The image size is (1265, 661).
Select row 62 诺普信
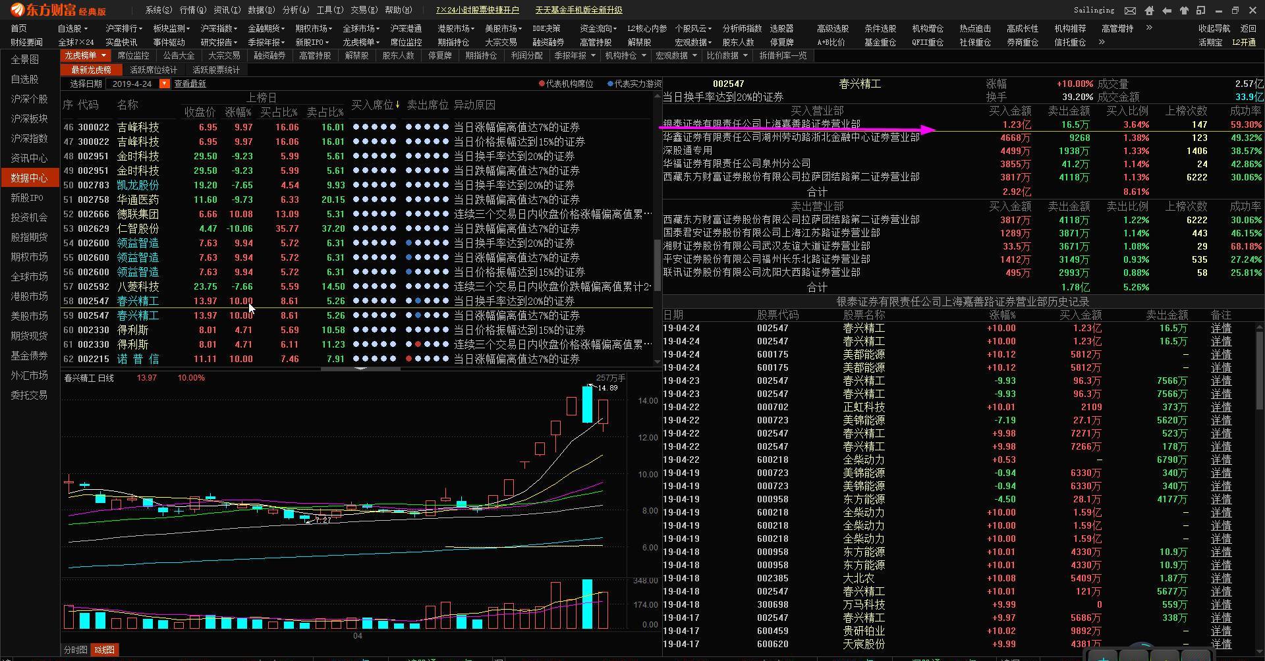357,359
